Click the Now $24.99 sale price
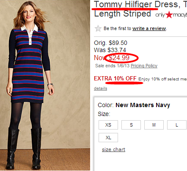The image size is (187, 171). (x=112, y=58)
